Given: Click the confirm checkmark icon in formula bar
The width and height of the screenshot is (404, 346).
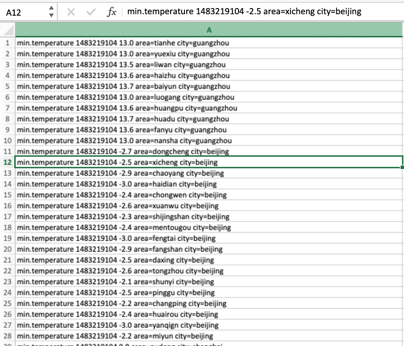Looking at the screenshot, I should (91, 12).
